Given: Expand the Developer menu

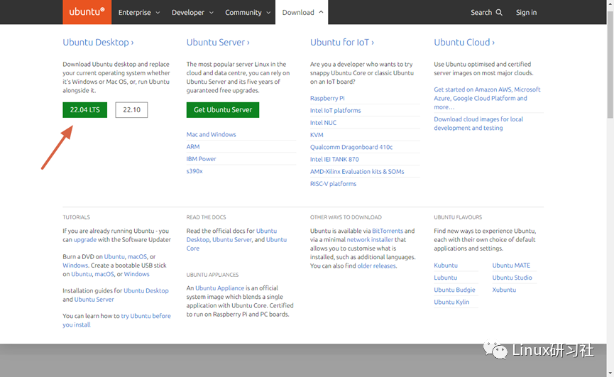Looking at the screenshot, I should [192, 12].
